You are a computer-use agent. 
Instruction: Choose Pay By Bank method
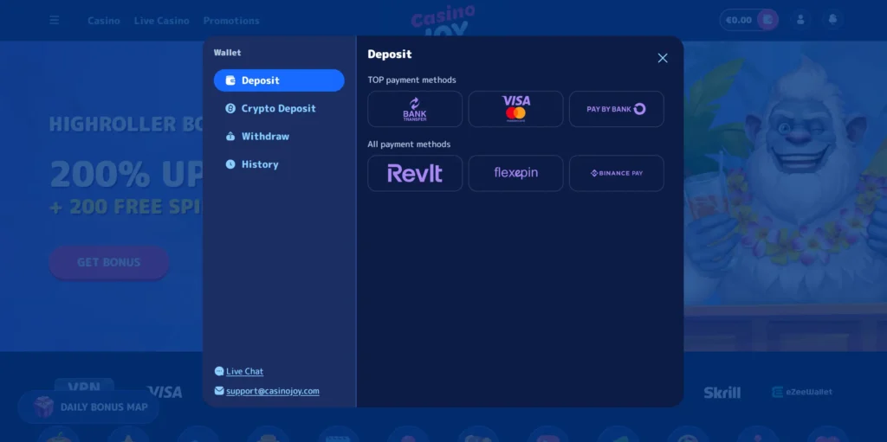tap(617, 109)
